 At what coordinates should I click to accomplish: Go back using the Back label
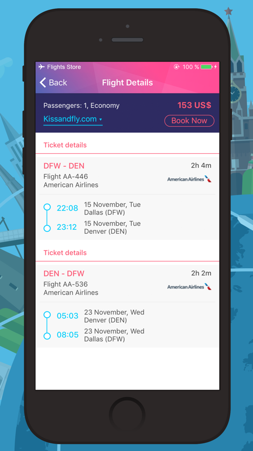[x=58, y=83]
